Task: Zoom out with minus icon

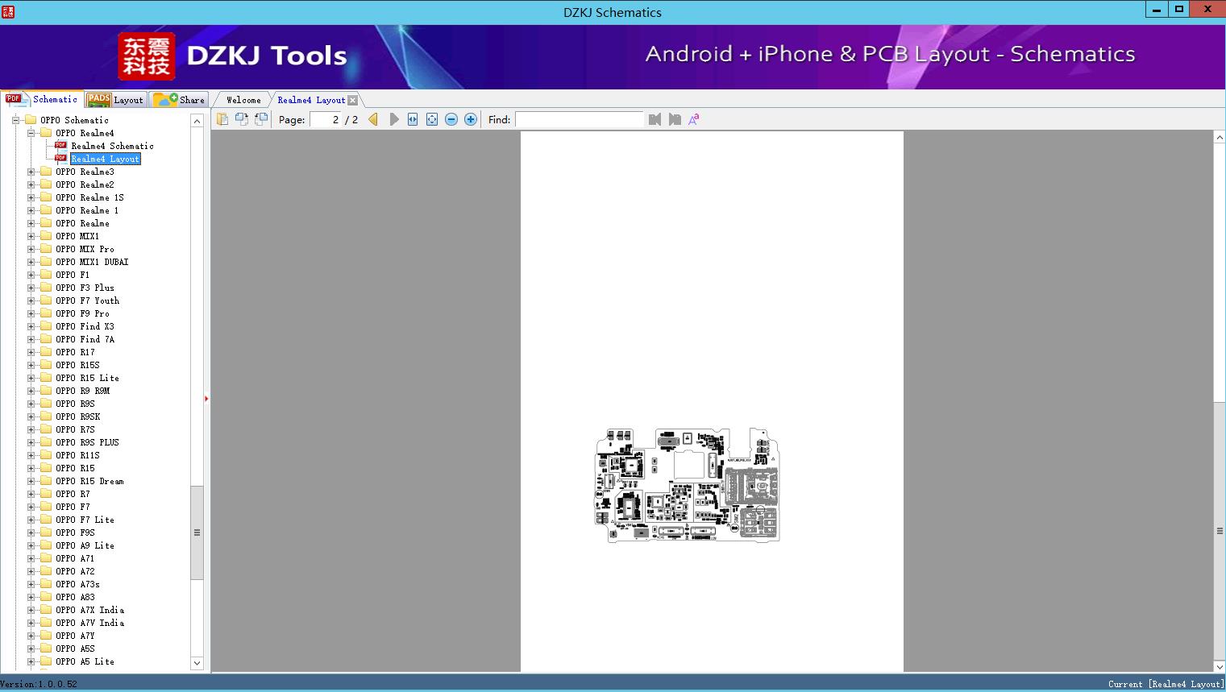Action: (451, 119)
